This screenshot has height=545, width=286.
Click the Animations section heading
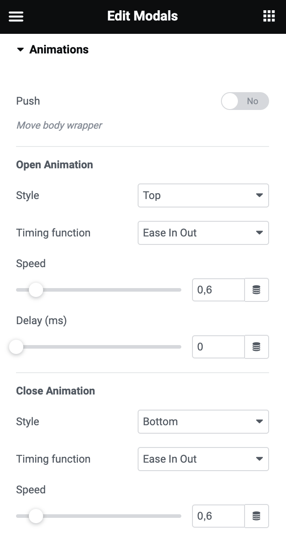59,50
